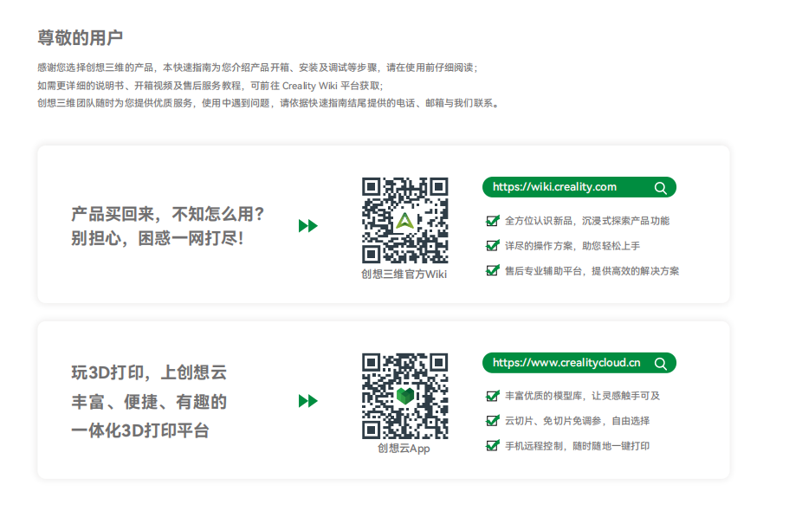Click the line mentioning Creality Wiki 平台获取
Viewport: 789px width, 511px height.
click(x=210, y=86)
